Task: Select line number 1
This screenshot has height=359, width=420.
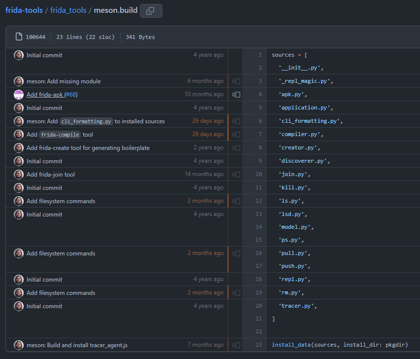Action: tap(260, 55)
